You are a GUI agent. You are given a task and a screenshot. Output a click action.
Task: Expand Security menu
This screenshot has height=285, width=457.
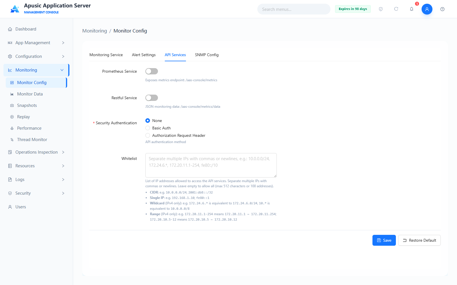click(x=37, y=193)
